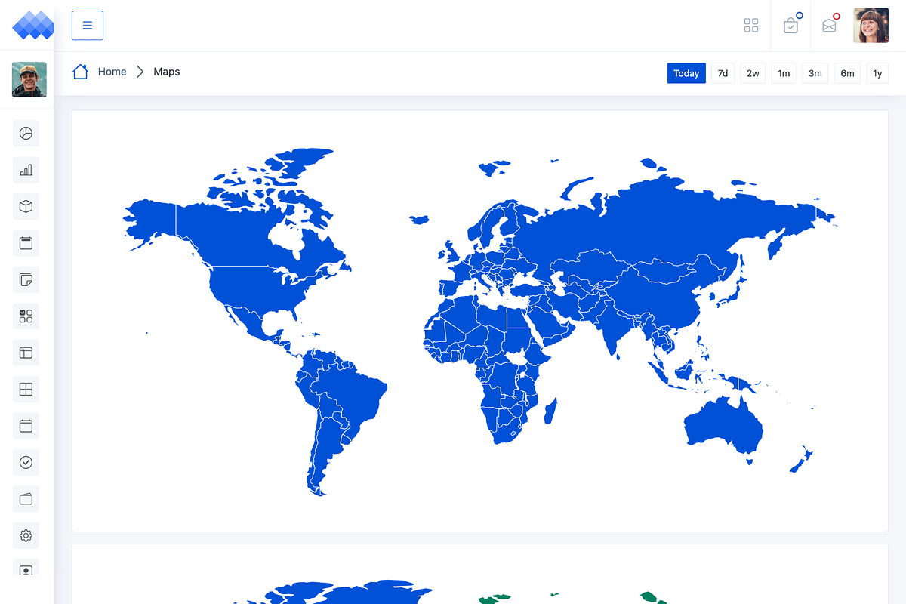Open the shopping bag notifications icon

[x=790, y=26]
